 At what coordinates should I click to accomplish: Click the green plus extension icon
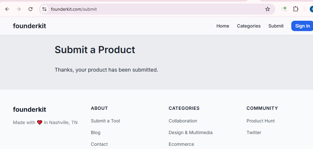[x=284, y=9]
